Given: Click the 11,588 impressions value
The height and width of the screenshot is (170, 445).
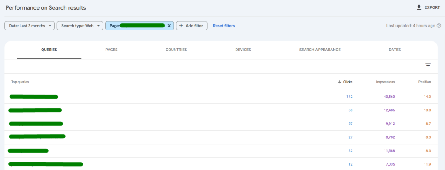Looking at the screenshot, I should [389, 151].
